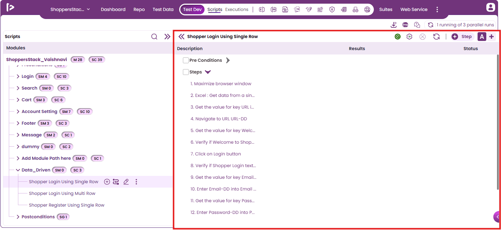Collapse the Steps section arrow
This screenshot has width=501, height=230.
pos(208,72)
